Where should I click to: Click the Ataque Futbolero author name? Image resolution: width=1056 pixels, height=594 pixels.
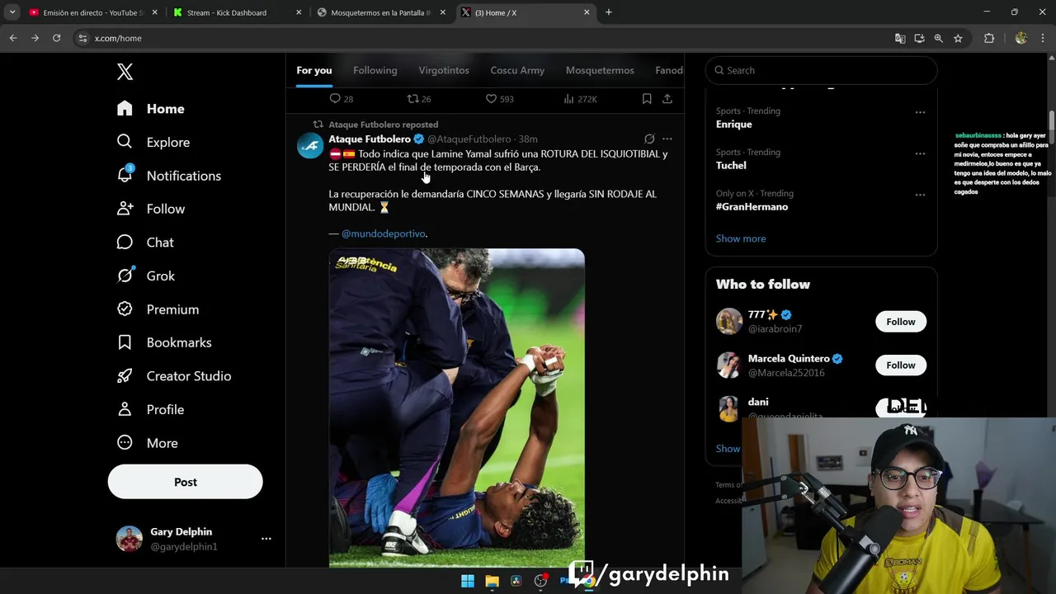(x=370, y=139)
